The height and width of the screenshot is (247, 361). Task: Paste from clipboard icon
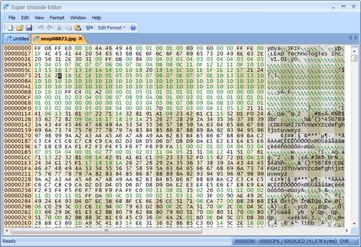pos(78,28)
